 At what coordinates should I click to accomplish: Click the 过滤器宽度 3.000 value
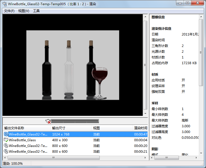(x=186, y=126)
